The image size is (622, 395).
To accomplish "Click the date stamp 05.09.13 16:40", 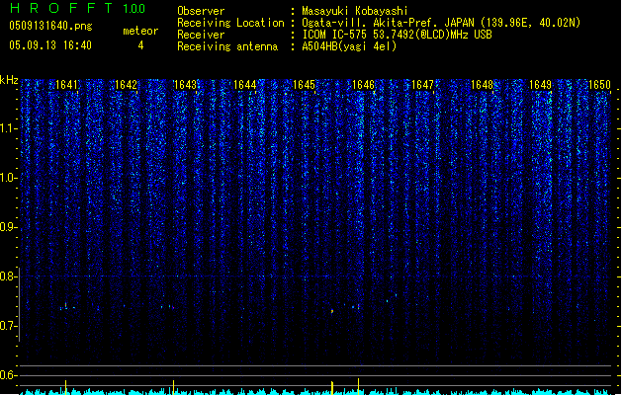I will point(50,45).
